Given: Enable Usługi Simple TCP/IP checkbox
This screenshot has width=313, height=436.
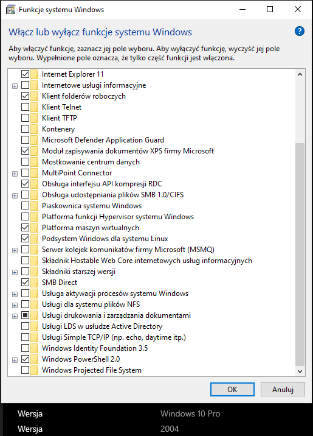Looking at the screenshot, I should point(26,337).
